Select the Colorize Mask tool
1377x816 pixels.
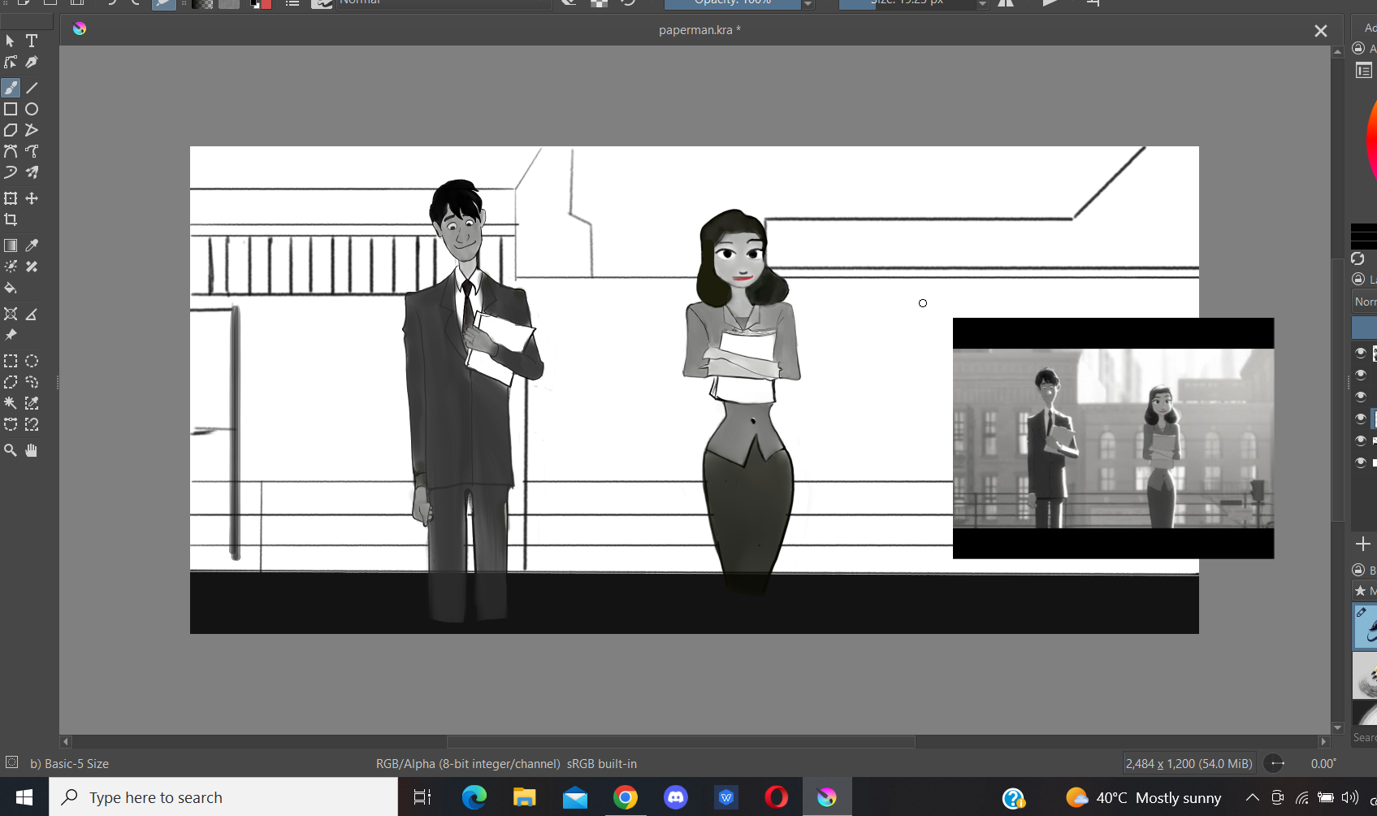pos(11,267)
